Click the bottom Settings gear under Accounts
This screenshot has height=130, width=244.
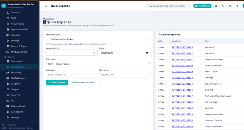click(8, 117)
